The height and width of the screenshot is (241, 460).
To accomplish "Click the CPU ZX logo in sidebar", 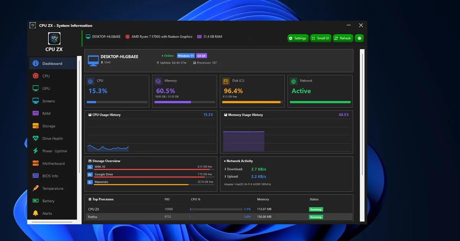I will point(54,39).
